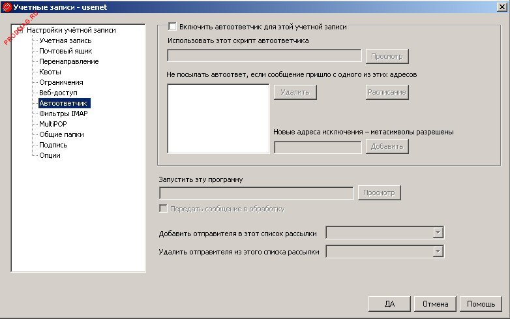510x319 pixels.
Task: Click the application icon in title bar
Action: coord(7,7)
